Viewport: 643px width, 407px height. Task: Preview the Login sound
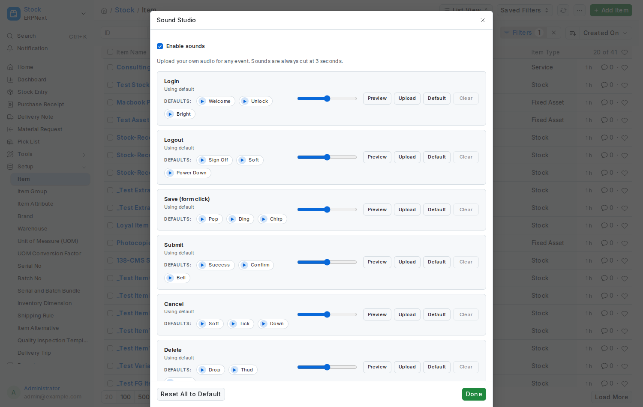pyautogui.click(x=377, y=99)
